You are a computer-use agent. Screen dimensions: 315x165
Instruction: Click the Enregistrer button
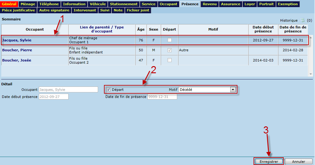pyautogui.click(x=268, y=161)
